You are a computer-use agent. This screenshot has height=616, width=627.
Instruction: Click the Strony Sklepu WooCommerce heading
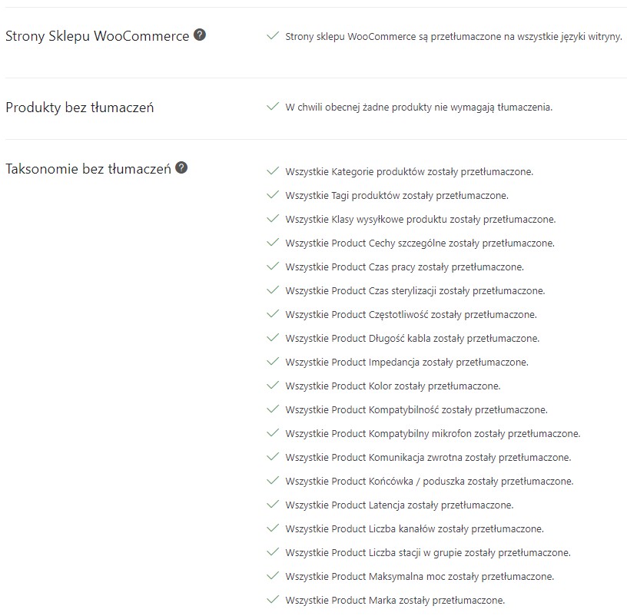tap(98, 36)
